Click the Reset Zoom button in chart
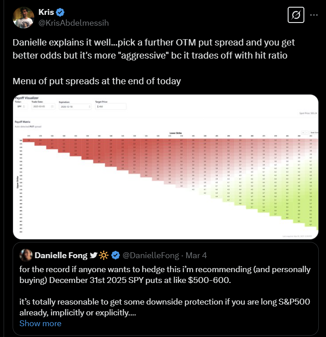The width and height of the screenshot is (326, 337). 314,132
